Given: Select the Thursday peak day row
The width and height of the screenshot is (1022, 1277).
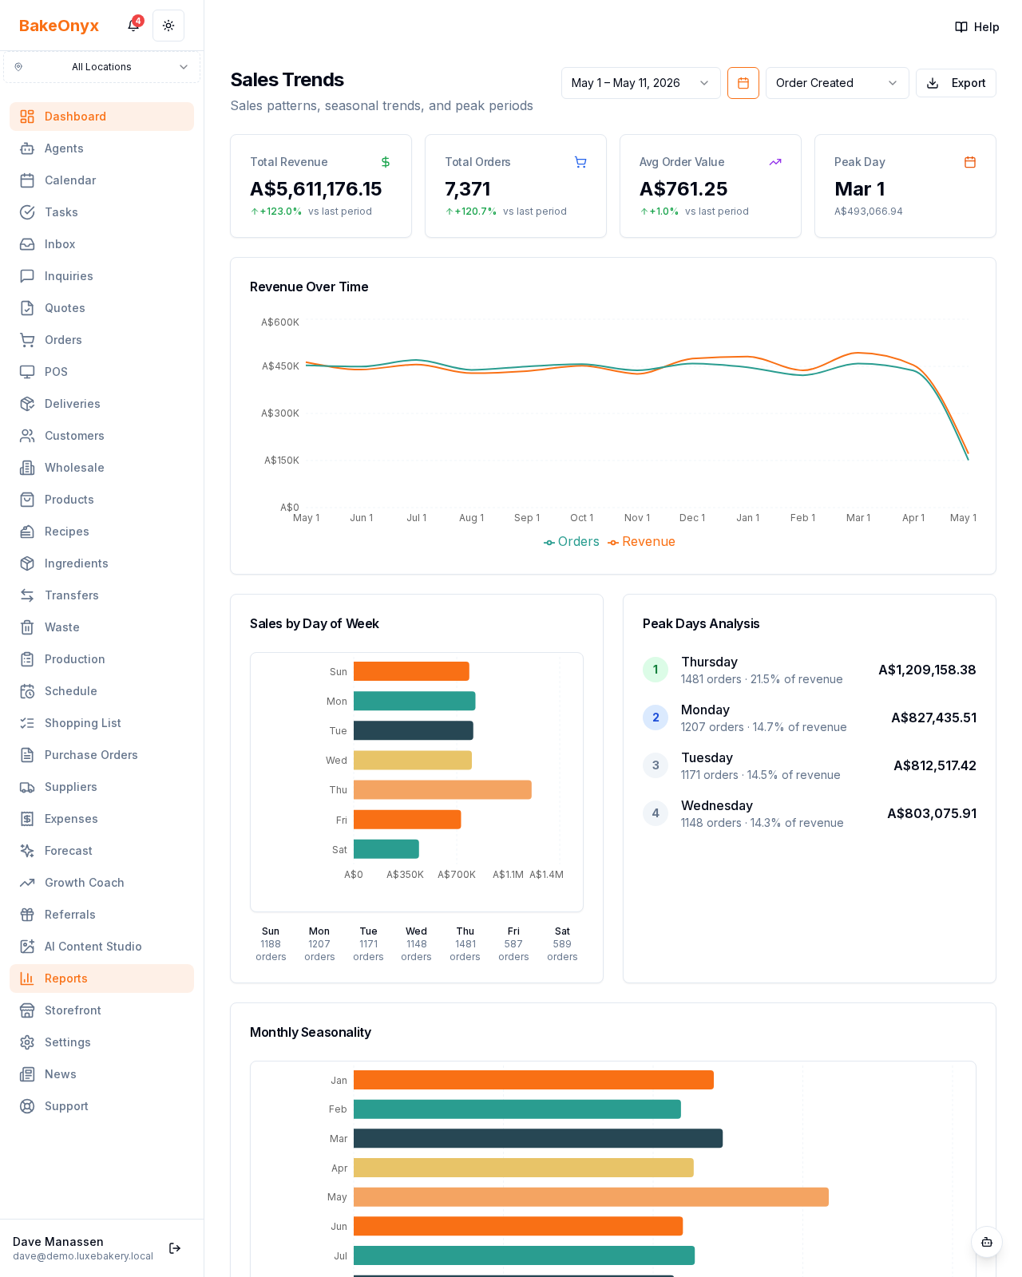Looking at the screenshot, I should click(x=810, y=670).
